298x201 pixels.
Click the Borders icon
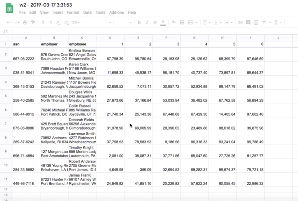coord(182,22)
